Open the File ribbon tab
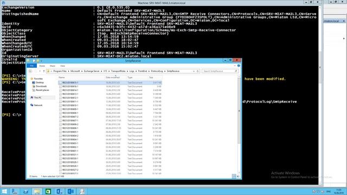The image size is (347, 195). pyautogui.click(x=31, y=66)
